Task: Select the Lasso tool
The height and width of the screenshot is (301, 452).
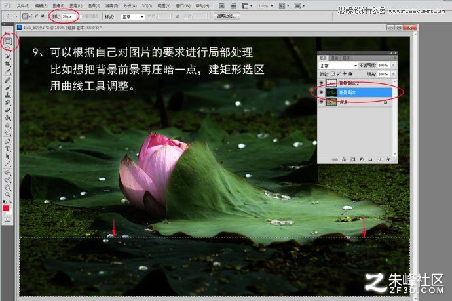Action: [x=7, y=49]
